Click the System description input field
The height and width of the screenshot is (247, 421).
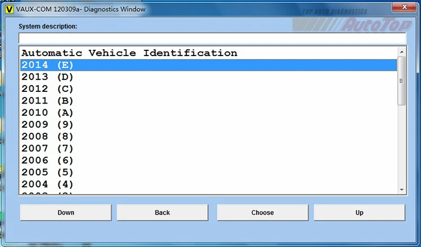pyautogui.click(x=212, y=38)
